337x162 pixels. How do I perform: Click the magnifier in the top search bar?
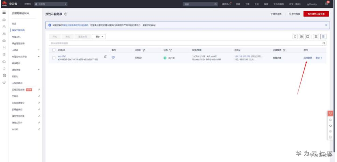pyautogui.click(x=215, y=4)
